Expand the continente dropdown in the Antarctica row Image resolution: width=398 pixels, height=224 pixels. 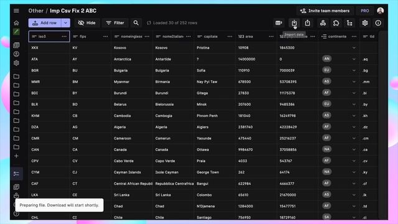354,59
